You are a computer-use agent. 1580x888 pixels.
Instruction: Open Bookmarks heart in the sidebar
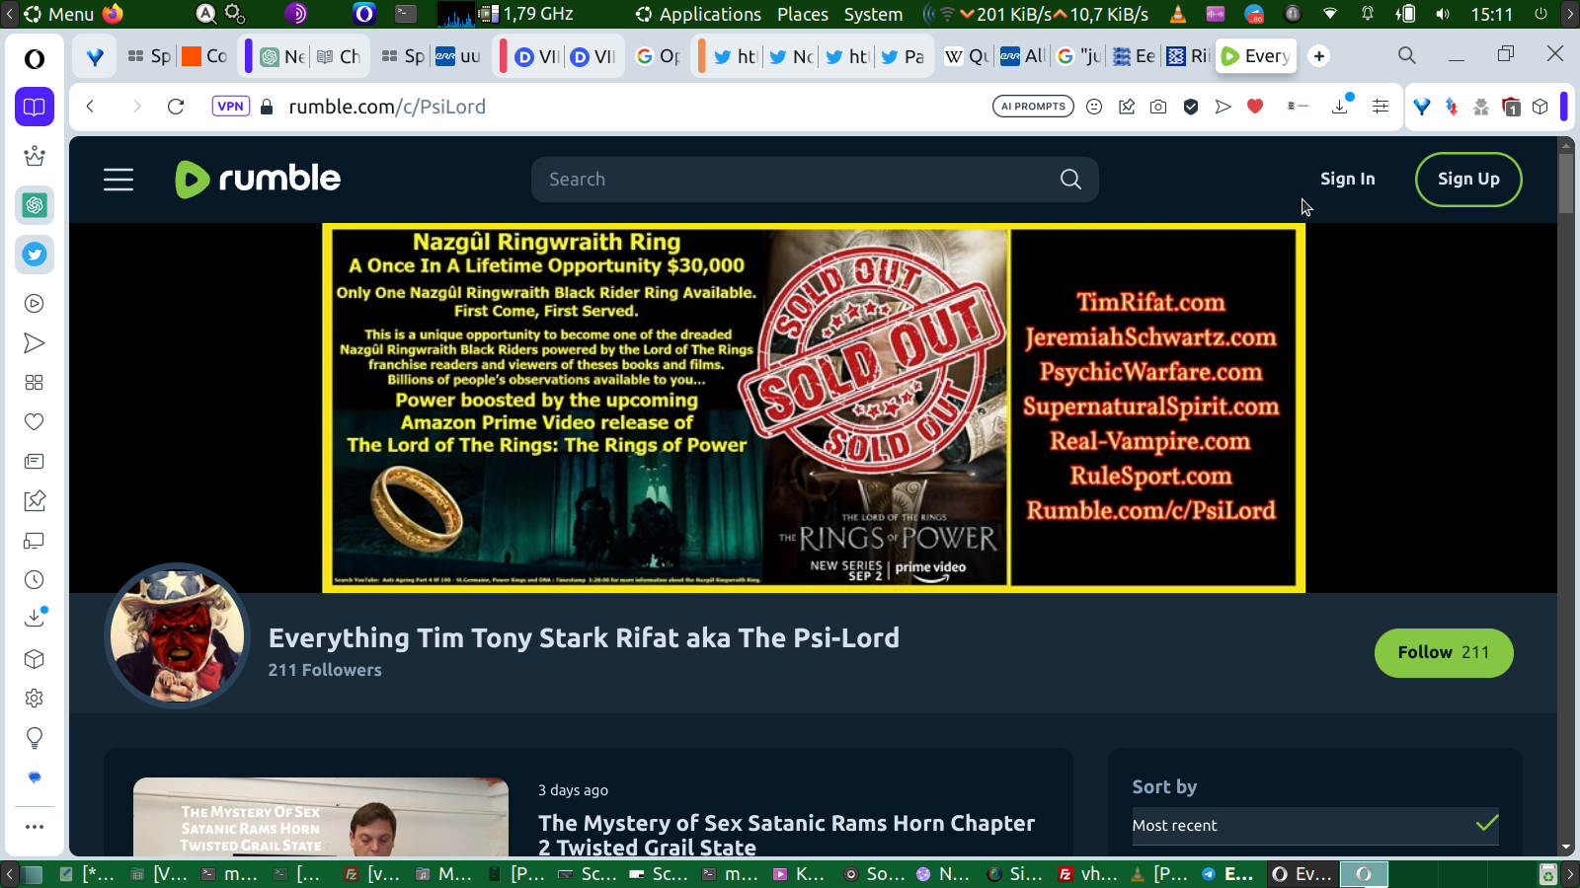[x=35, y=422]
